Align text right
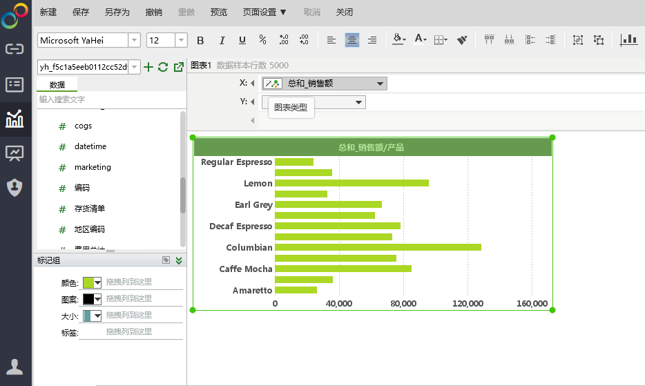This screenshot has width=645, height=386. (x=372, y=40)
